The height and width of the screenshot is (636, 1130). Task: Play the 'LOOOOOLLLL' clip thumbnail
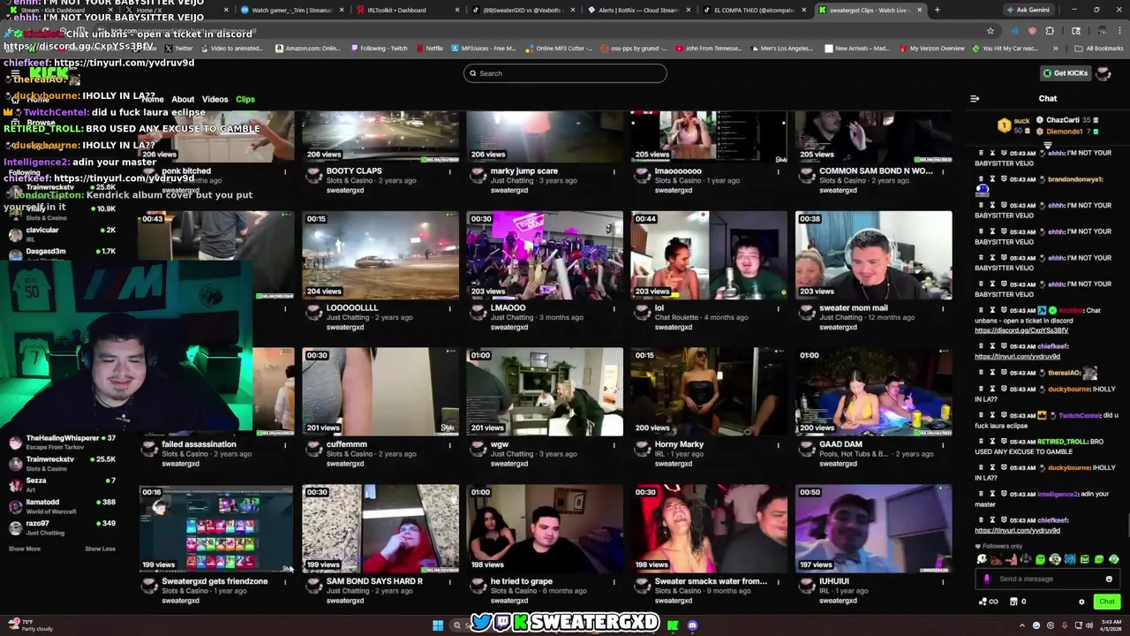[x=380, y=254]
